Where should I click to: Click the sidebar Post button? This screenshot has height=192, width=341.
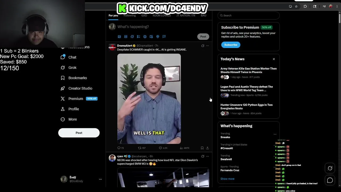click(79, 133)
